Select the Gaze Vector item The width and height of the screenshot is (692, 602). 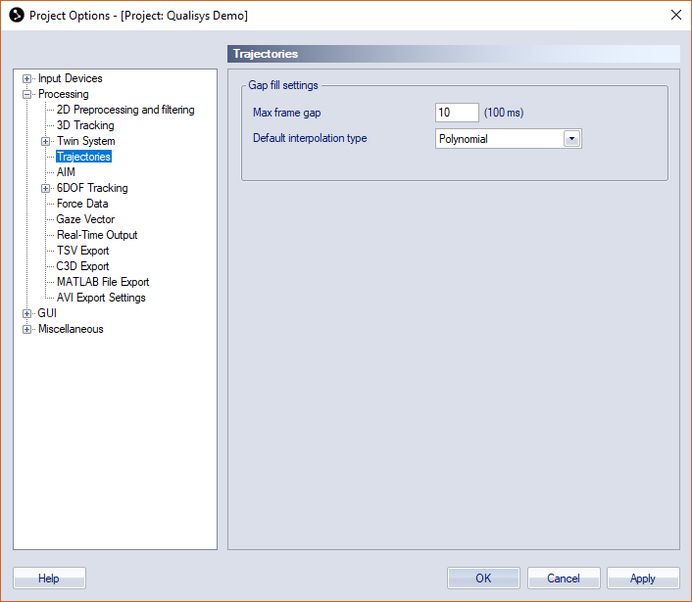click(85, 219)
